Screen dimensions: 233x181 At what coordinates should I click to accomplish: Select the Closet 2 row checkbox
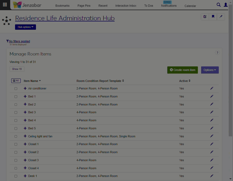tap(16, 152)
